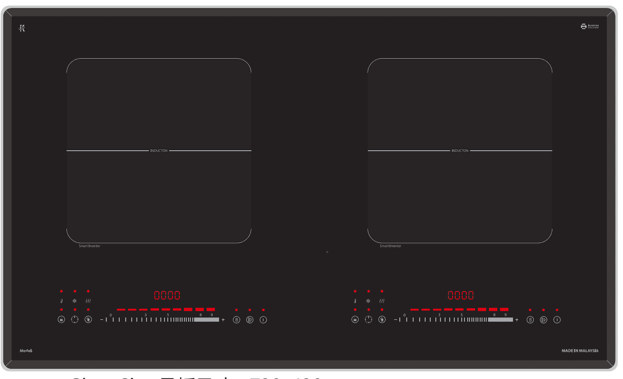623x379 pixels.
Task: Tap the power I button on right panel
Action: point(557,319)
